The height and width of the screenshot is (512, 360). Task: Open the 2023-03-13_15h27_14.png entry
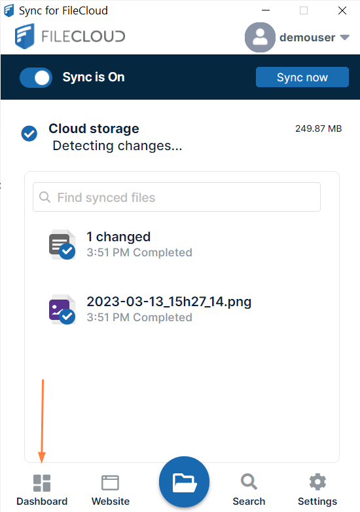[x=169, y=309]
